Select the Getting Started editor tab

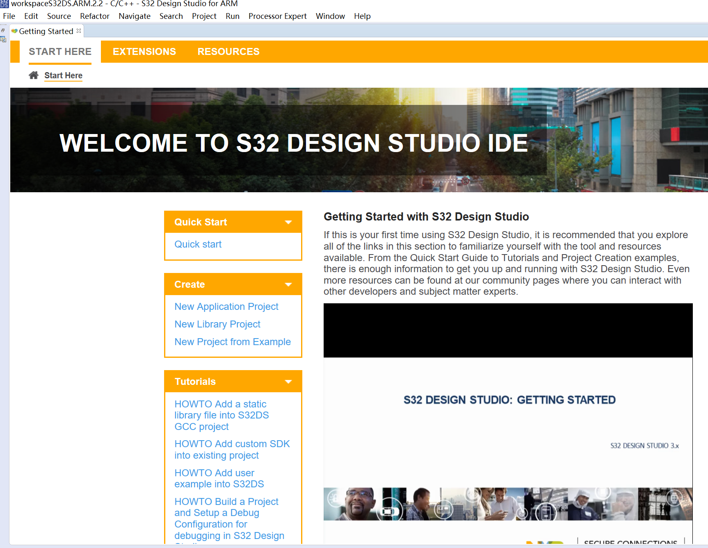[46, 31]
